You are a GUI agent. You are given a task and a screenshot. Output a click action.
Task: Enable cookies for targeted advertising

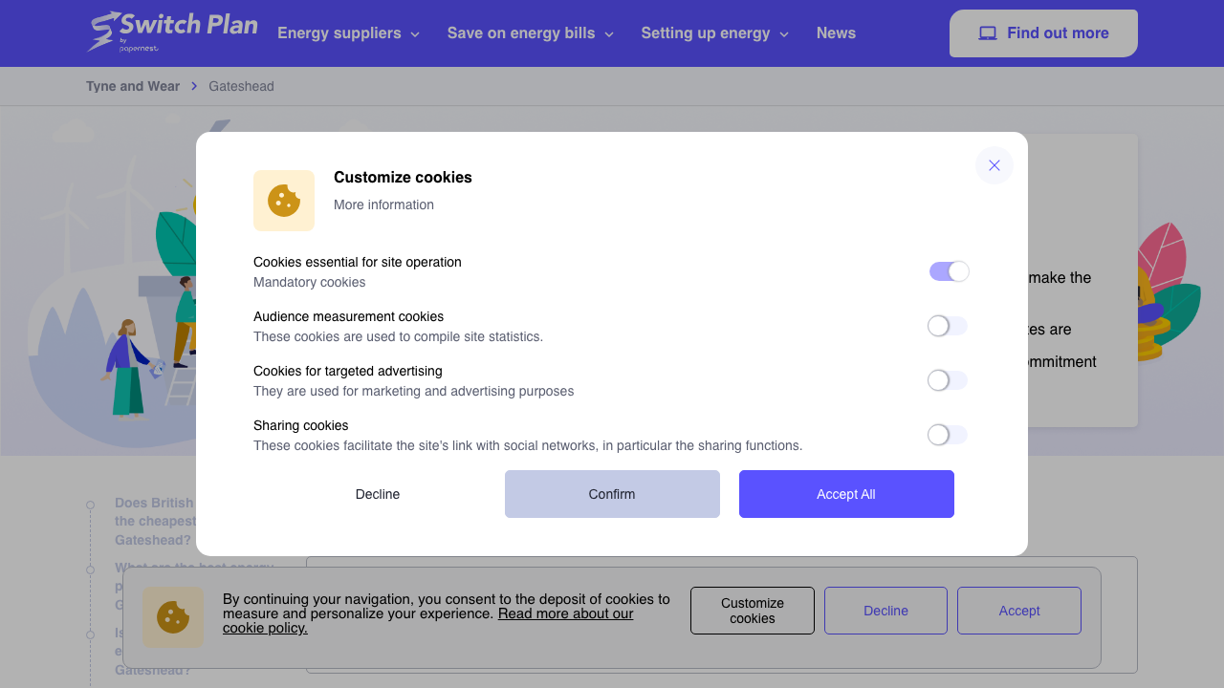click(947, 379)
